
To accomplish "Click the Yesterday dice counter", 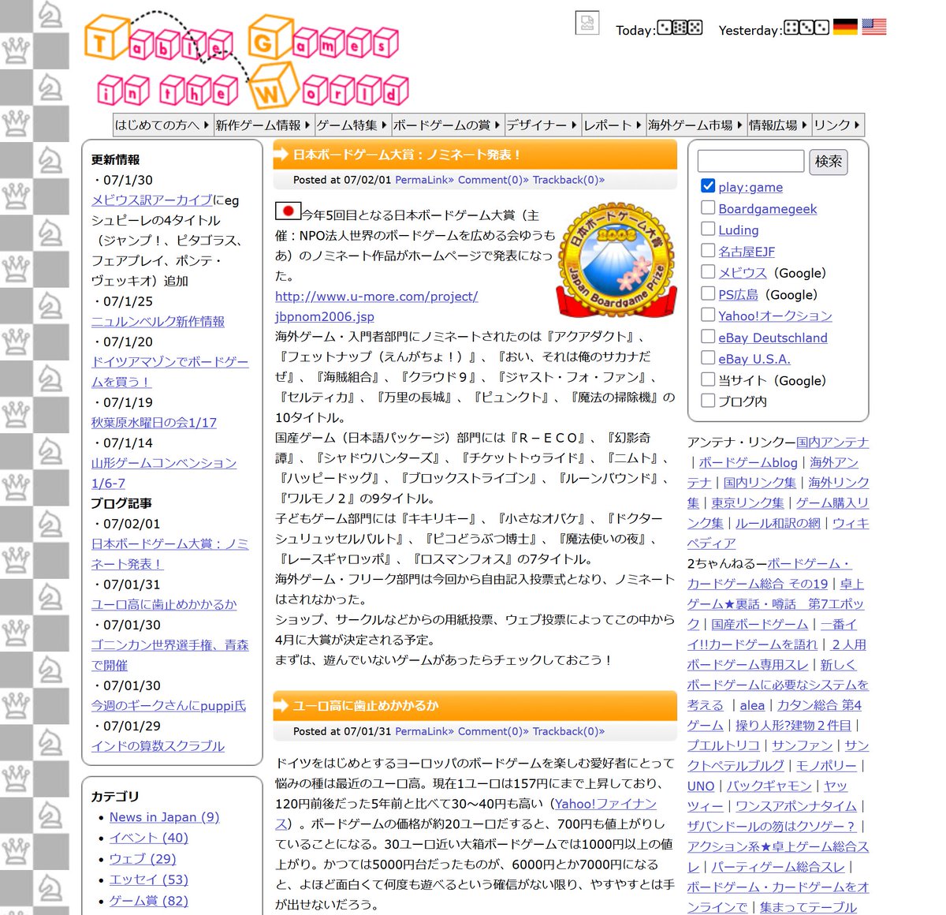I will click(x=806, y=28).
